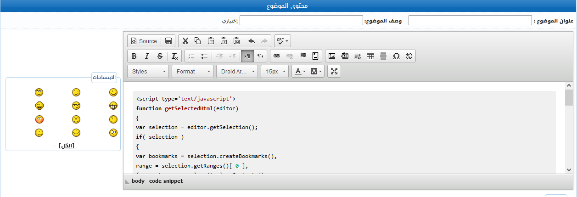
Task: Click the globe icon in the toolbar
Action: [409, 56]
